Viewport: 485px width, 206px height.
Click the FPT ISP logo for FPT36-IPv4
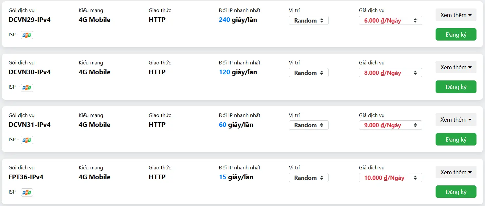(27, 192)
